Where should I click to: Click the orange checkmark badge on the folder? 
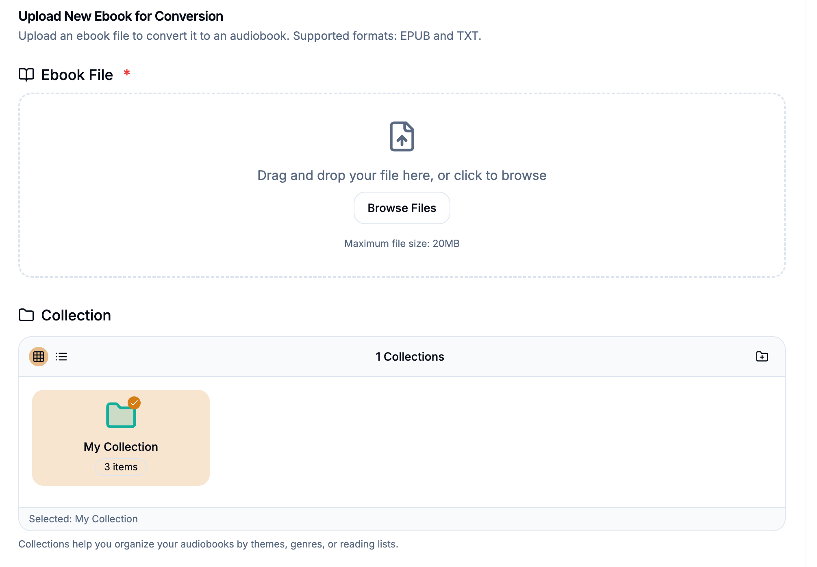pyautogui.click(x=134, y=403)
